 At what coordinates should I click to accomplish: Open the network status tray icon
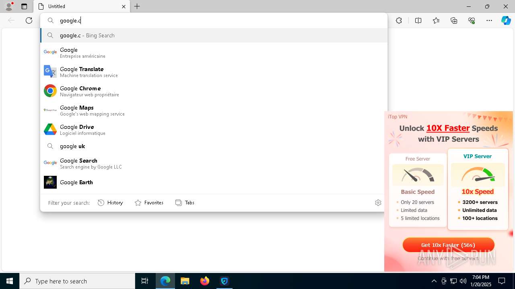[453, 281]
